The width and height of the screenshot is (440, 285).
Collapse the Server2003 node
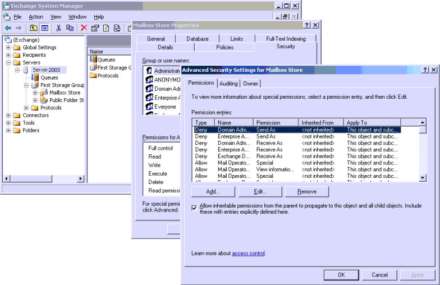(17, 70)
